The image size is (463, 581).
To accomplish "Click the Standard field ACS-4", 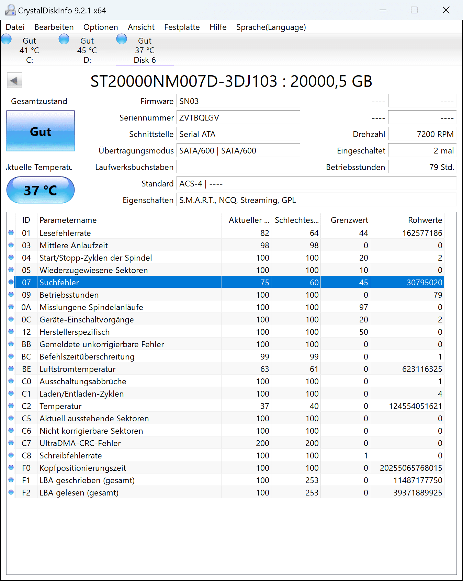I will 316,184.
